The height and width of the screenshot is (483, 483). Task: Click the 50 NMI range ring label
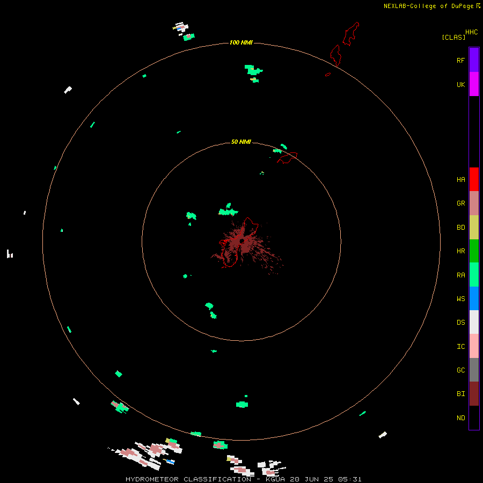(241, 142)
